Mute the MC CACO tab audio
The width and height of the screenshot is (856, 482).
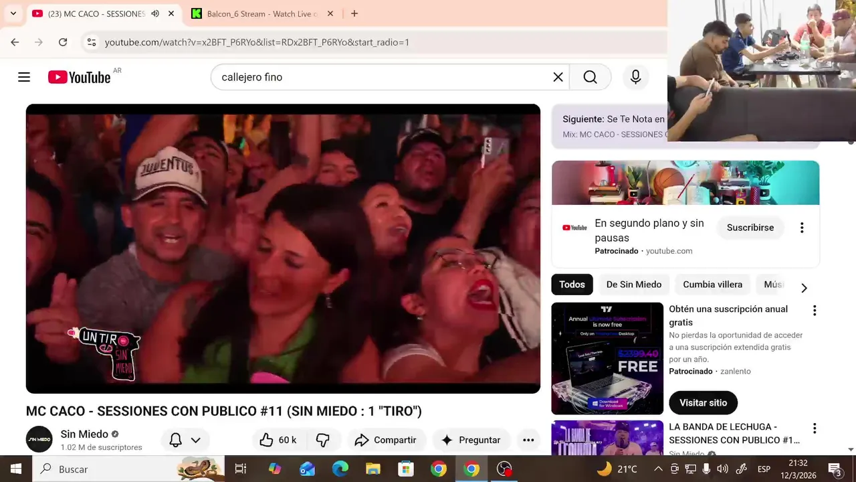pyautogui.click(x=155, y=13)
